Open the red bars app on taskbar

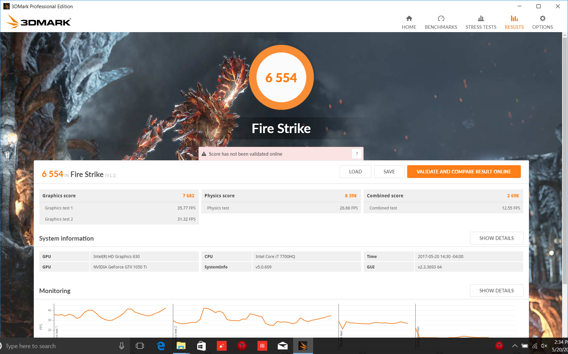[x=262, y=346]
